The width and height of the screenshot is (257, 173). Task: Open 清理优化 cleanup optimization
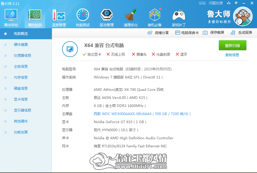click(131, 18)
